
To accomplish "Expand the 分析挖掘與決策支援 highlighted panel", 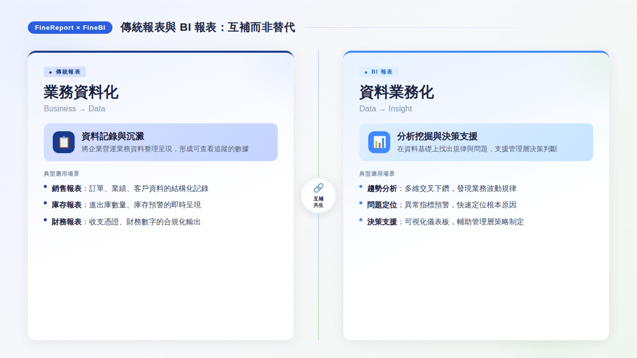I will 476,142.
